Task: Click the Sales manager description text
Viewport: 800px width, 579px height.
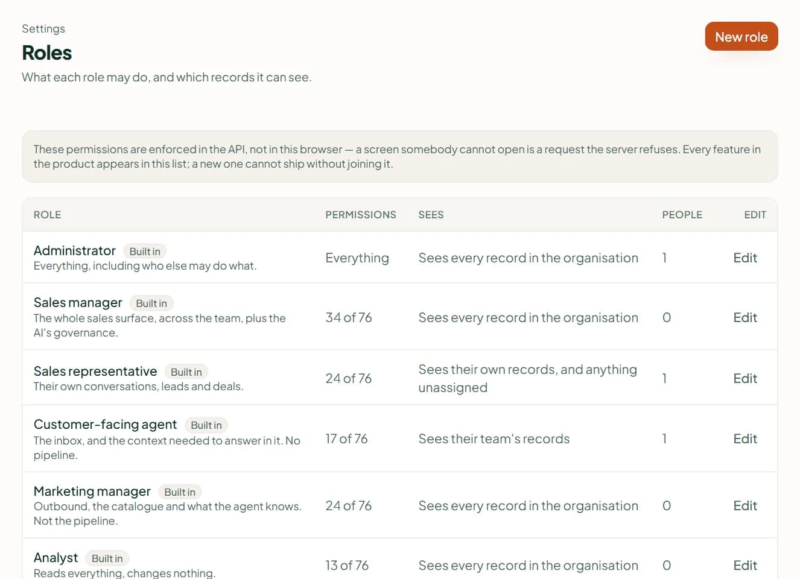Action: (160, 325)
